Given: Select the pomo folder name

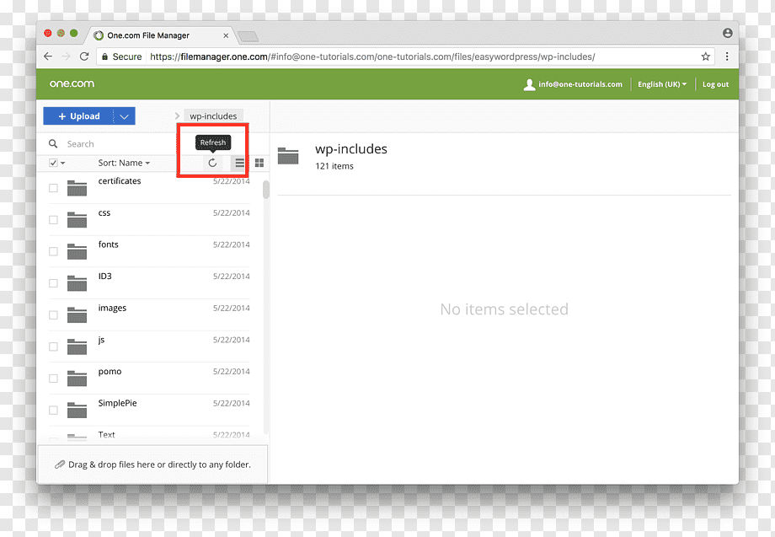Looking at the screenshot, I should tap(110, 372).
